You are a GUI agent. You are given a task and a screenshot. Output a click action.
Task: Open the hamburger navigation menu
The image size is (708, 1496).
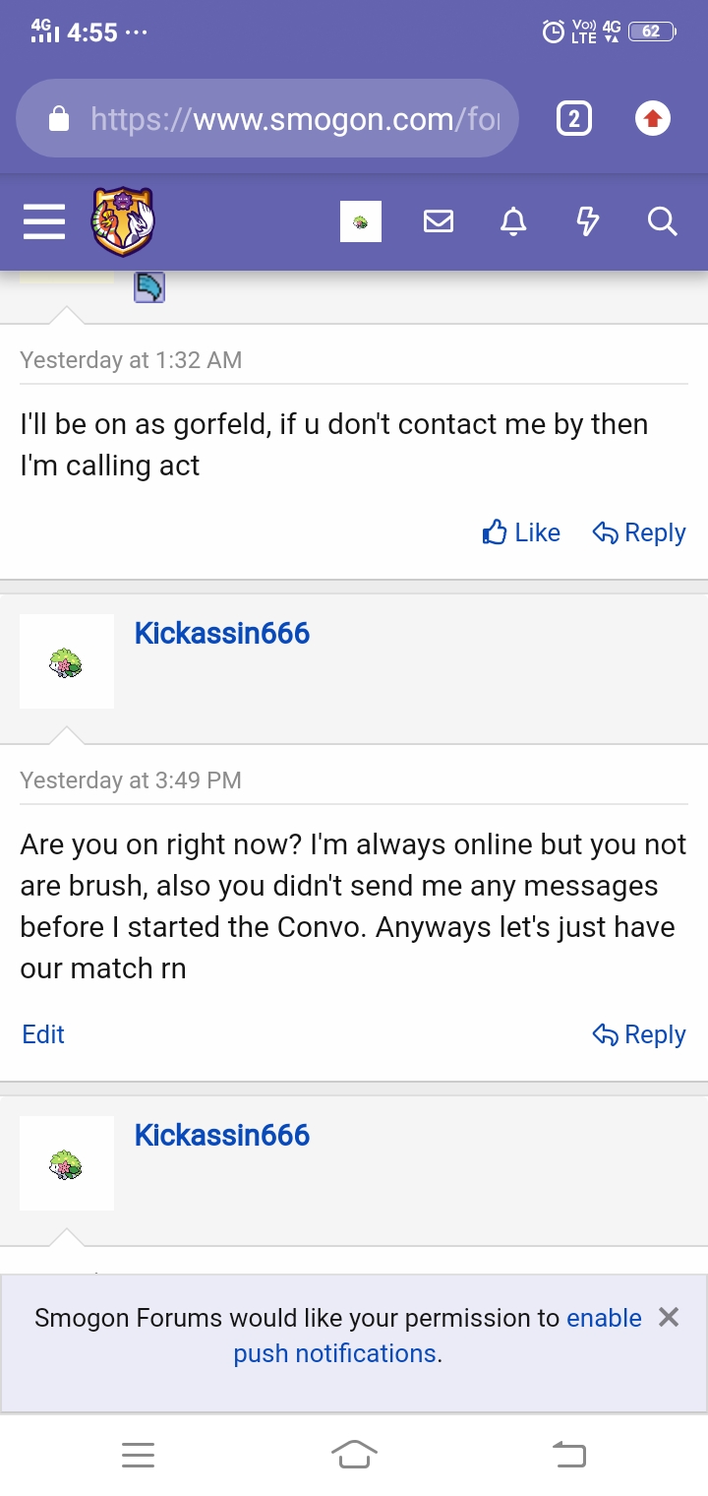(x=44, y=222)
